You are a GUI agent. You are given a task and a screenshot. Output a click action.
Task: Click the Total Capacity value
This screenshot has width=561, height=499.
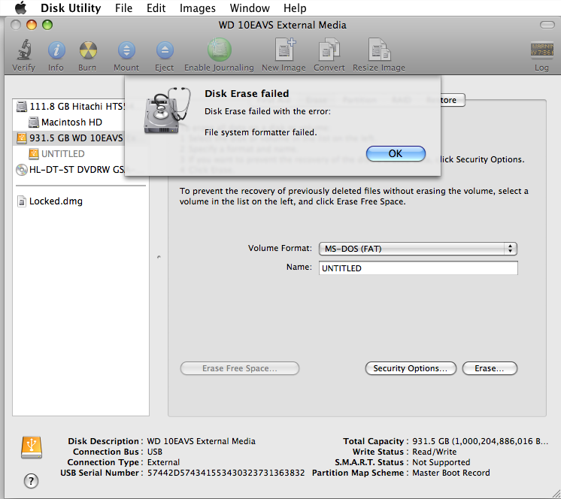click(x=480, y=441)
